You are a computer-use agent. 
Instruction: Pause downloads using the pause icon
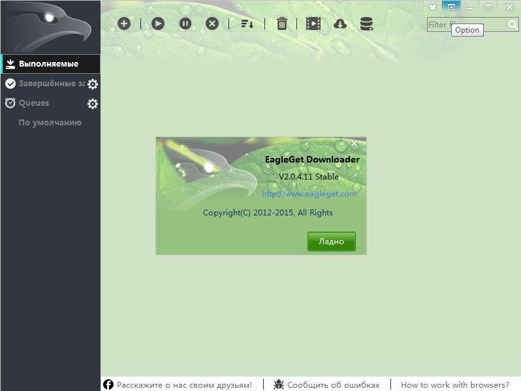tap(185, 23)
